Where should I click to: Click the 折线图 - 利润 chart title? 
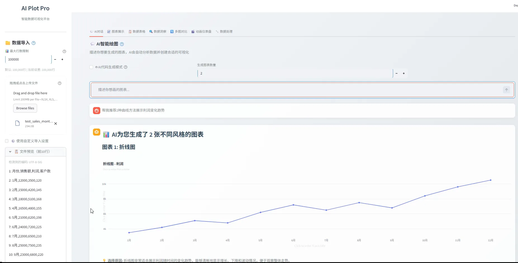[x=113, y=164]
